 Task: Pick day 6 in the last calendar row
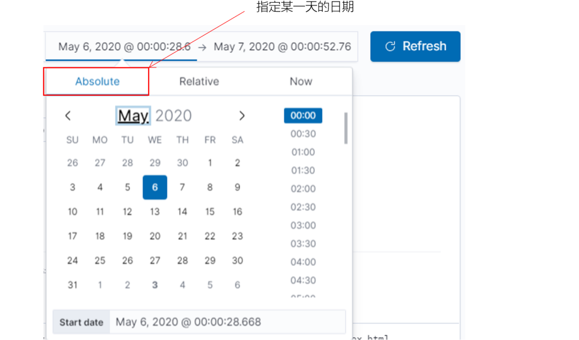237,285
